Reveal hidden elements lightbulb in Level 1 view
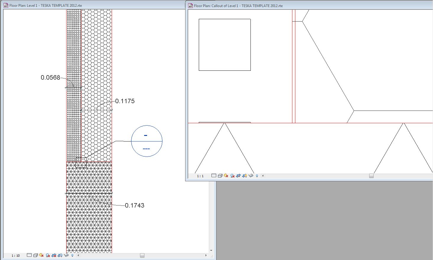Image resolution: width=433 pixels, height=260 pixels. coord(72,255)
